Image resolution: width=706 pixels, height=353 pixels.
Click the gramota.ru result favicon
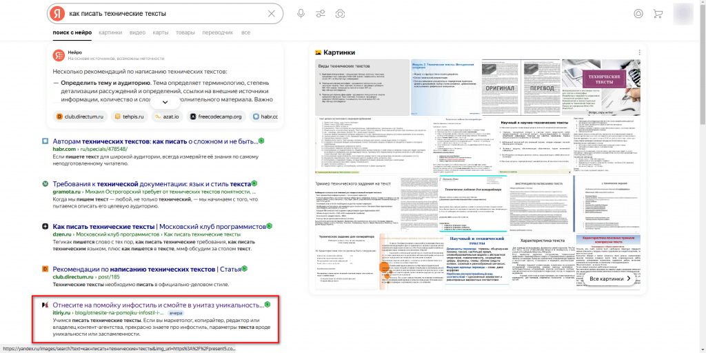pyautogui.click(x=45, y=184)
